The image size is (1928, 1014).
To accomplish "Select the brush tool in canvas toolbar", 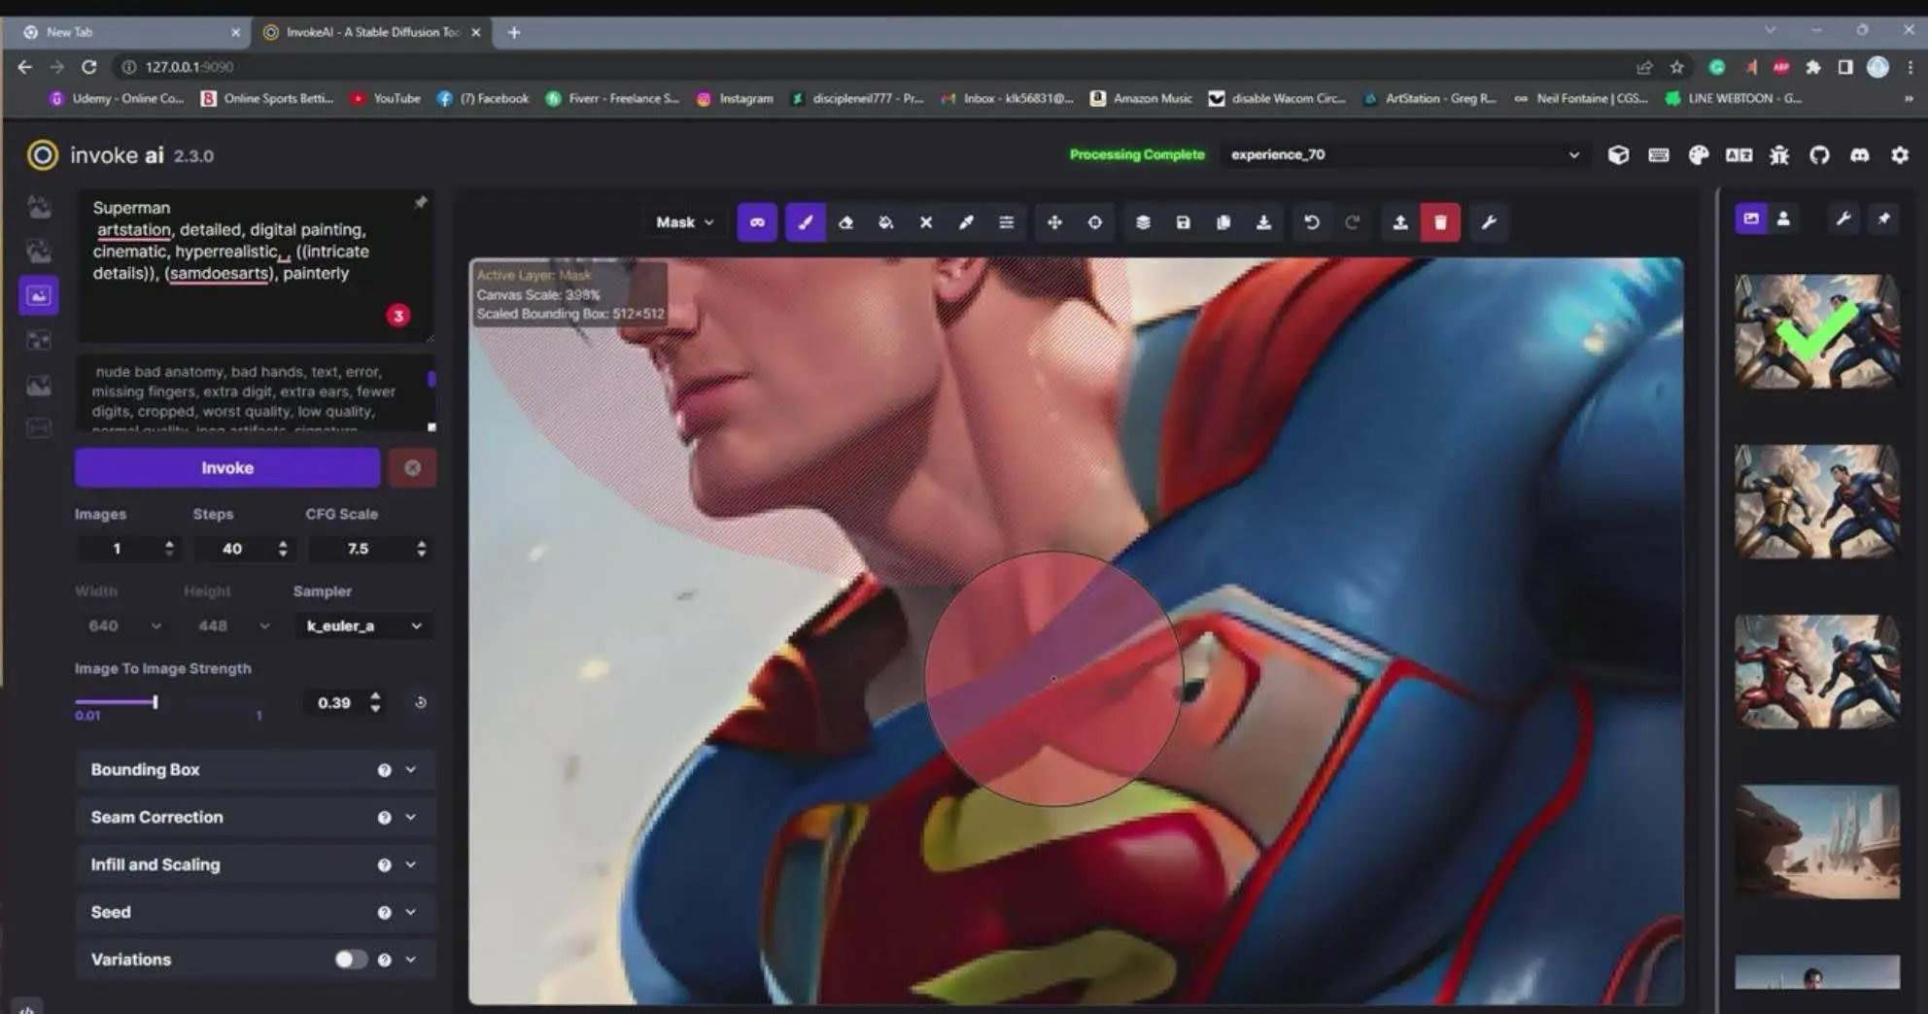I will (805, 222).
